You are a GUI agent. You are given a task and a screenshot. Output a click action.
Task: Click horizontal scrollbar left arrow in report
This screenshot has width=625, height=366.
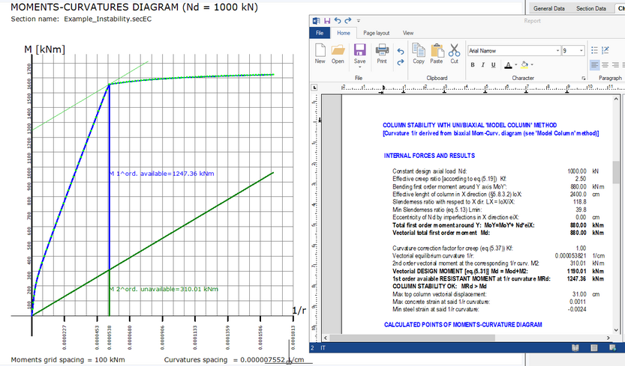[x=326, y=338]
